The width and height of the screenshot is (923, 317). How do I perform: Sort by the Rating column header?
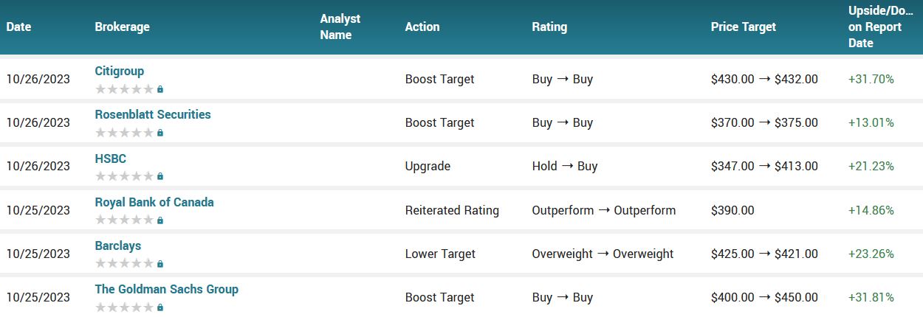pyautogui.click(x=549, y=27)
